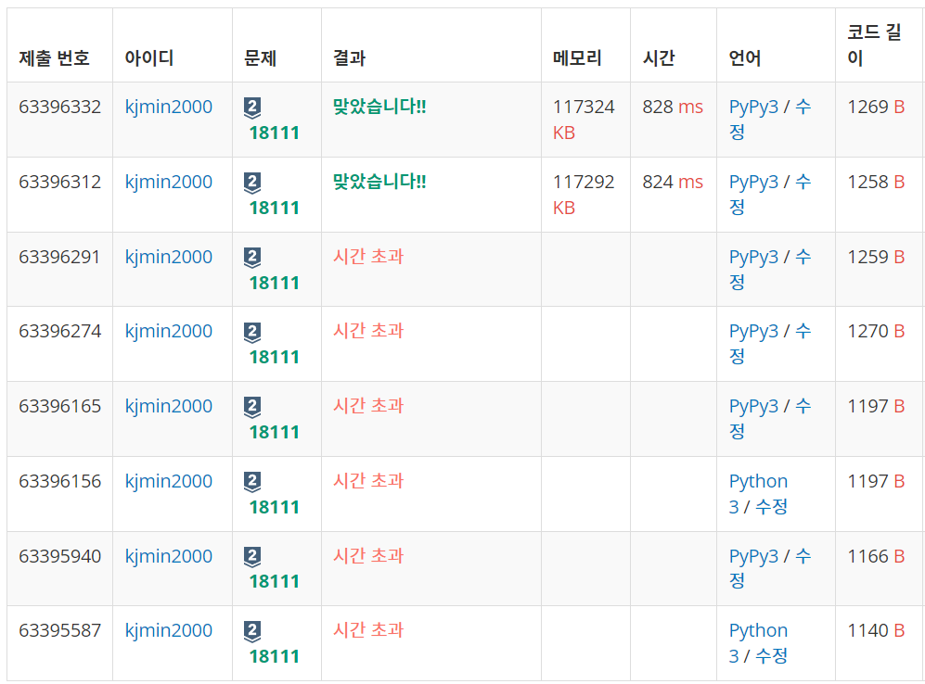Open kjmin2000 profile in row 63395587

point(169,630)
